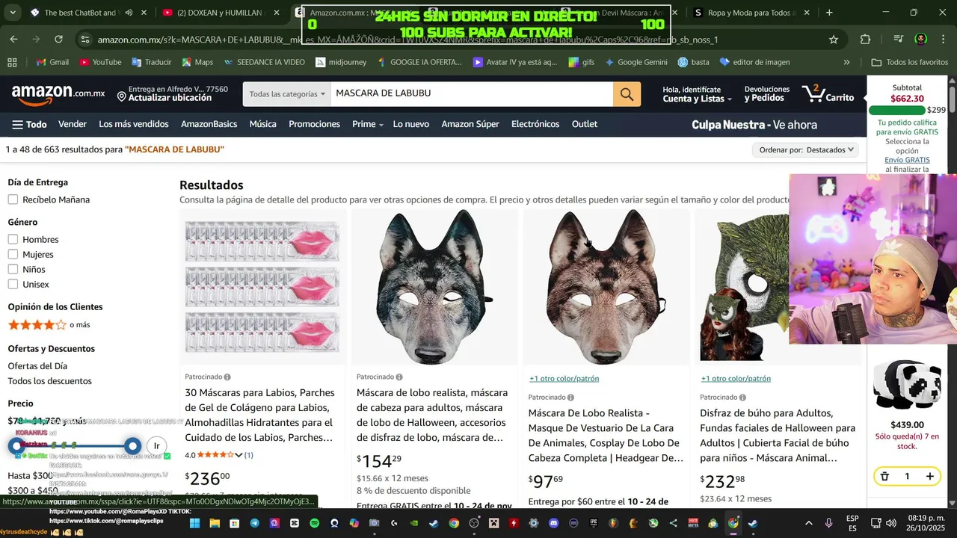Show hidden system tray icons chevron
This screenshot has width=957, height=538.
click(x=808, y=523)
